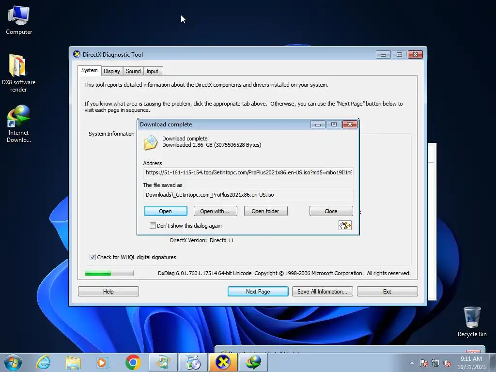Click the Open folder button
Screen dimensions: 496x372
pos(265,211)
